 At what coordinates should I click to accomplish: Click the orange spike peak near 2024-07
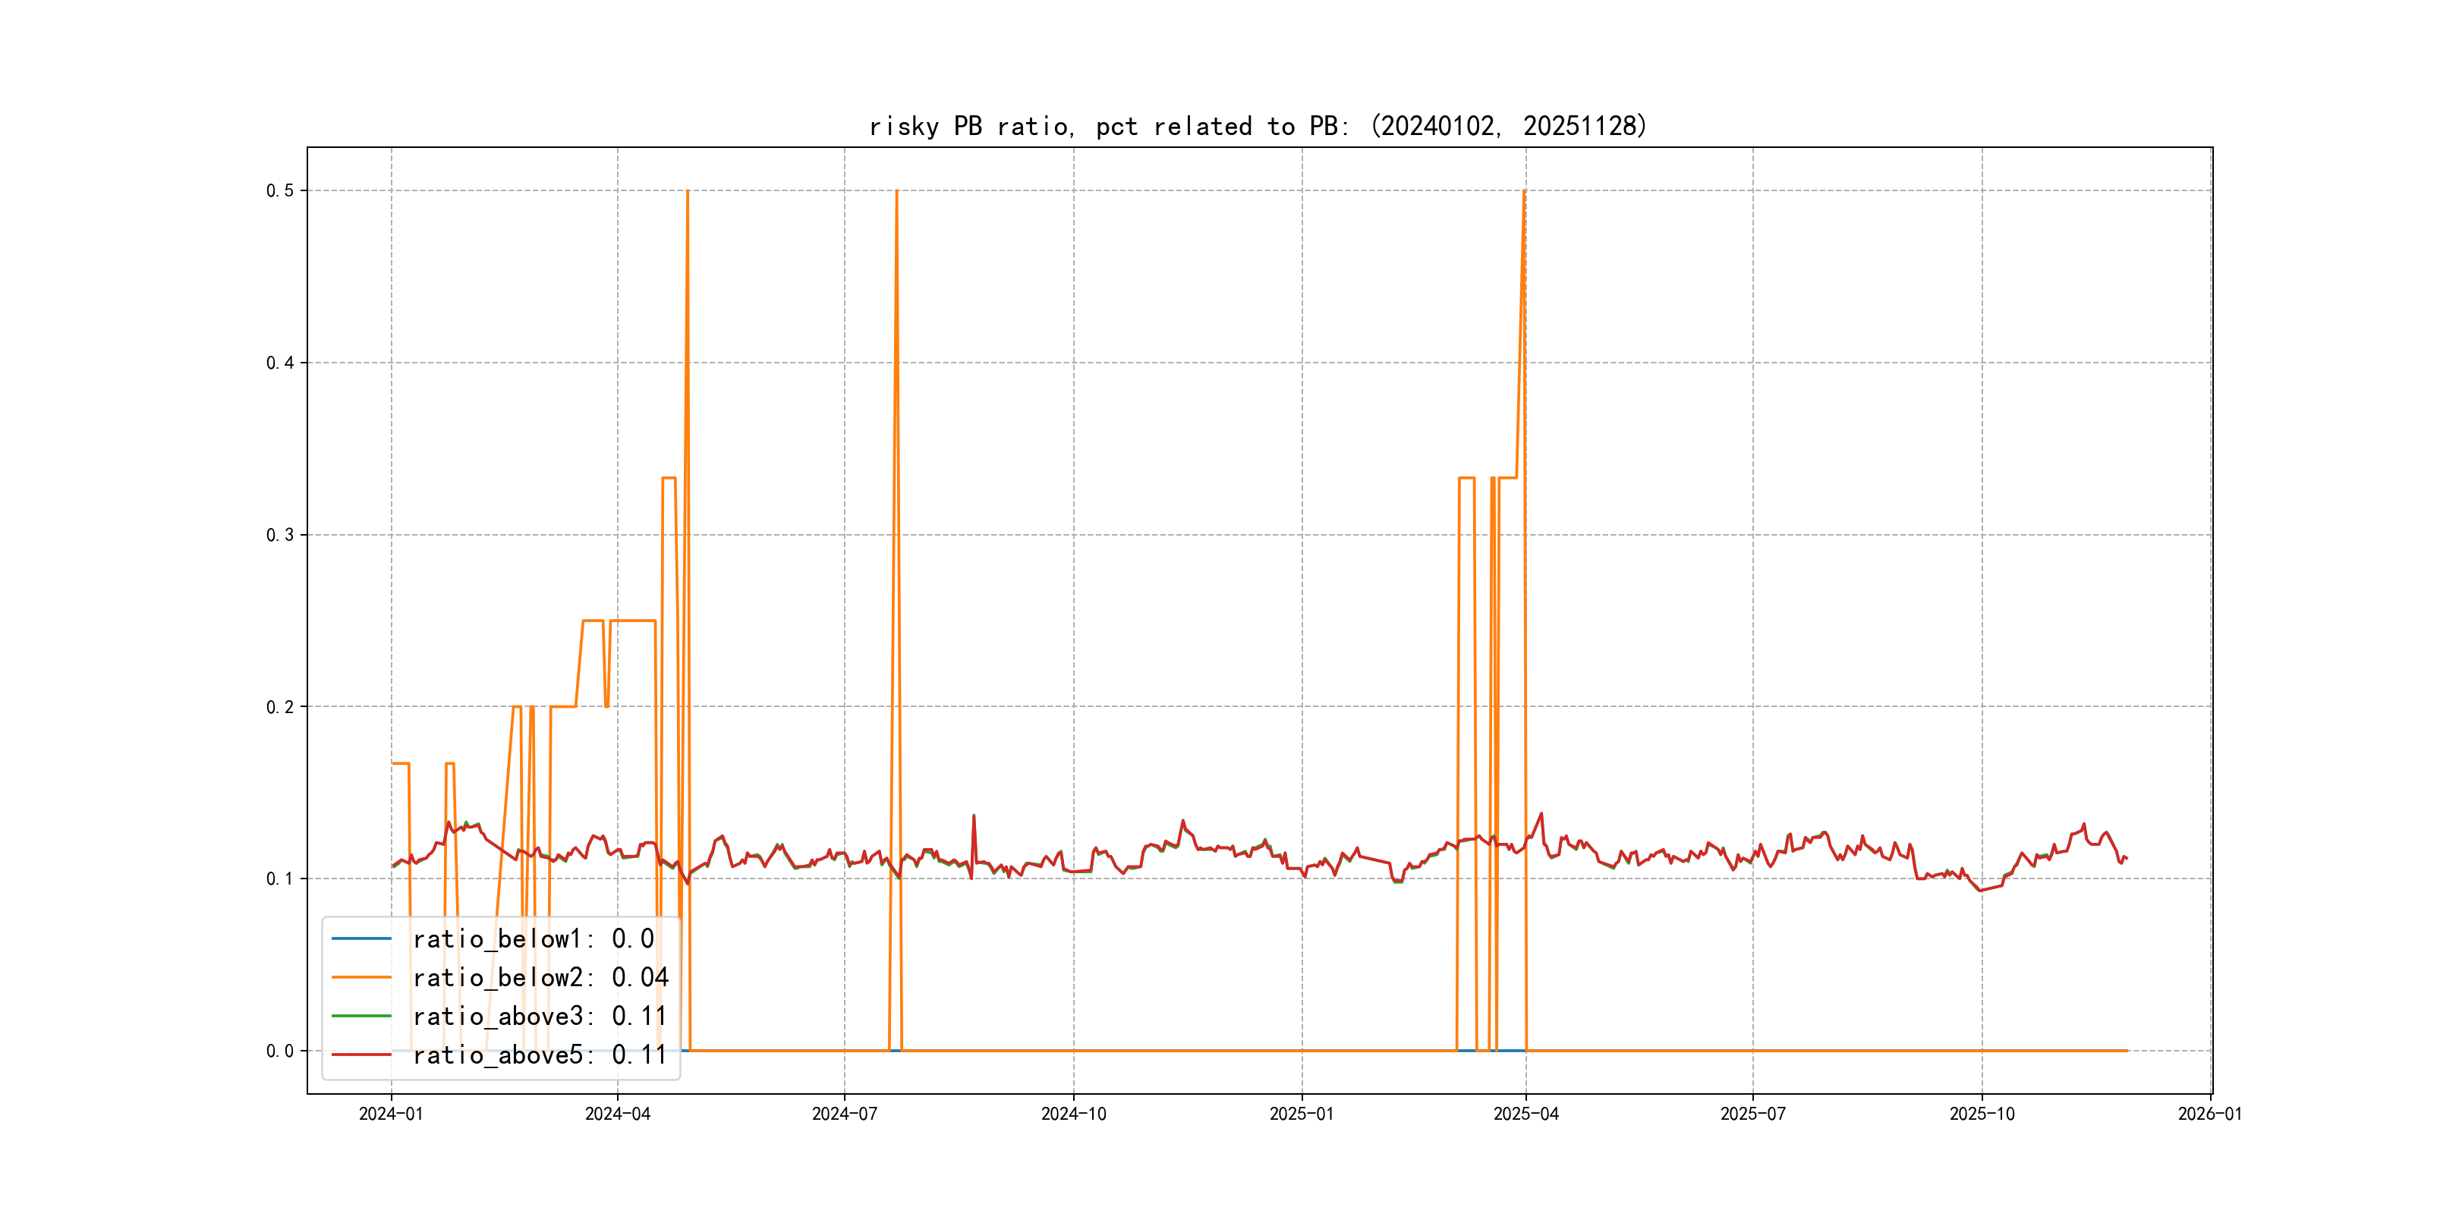point(896,192)
